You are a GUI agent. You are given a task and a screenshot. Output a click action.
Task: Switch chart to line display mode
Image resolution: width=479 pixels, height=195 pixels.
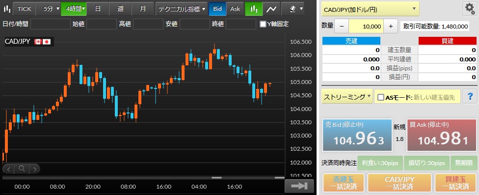point(271,9)
